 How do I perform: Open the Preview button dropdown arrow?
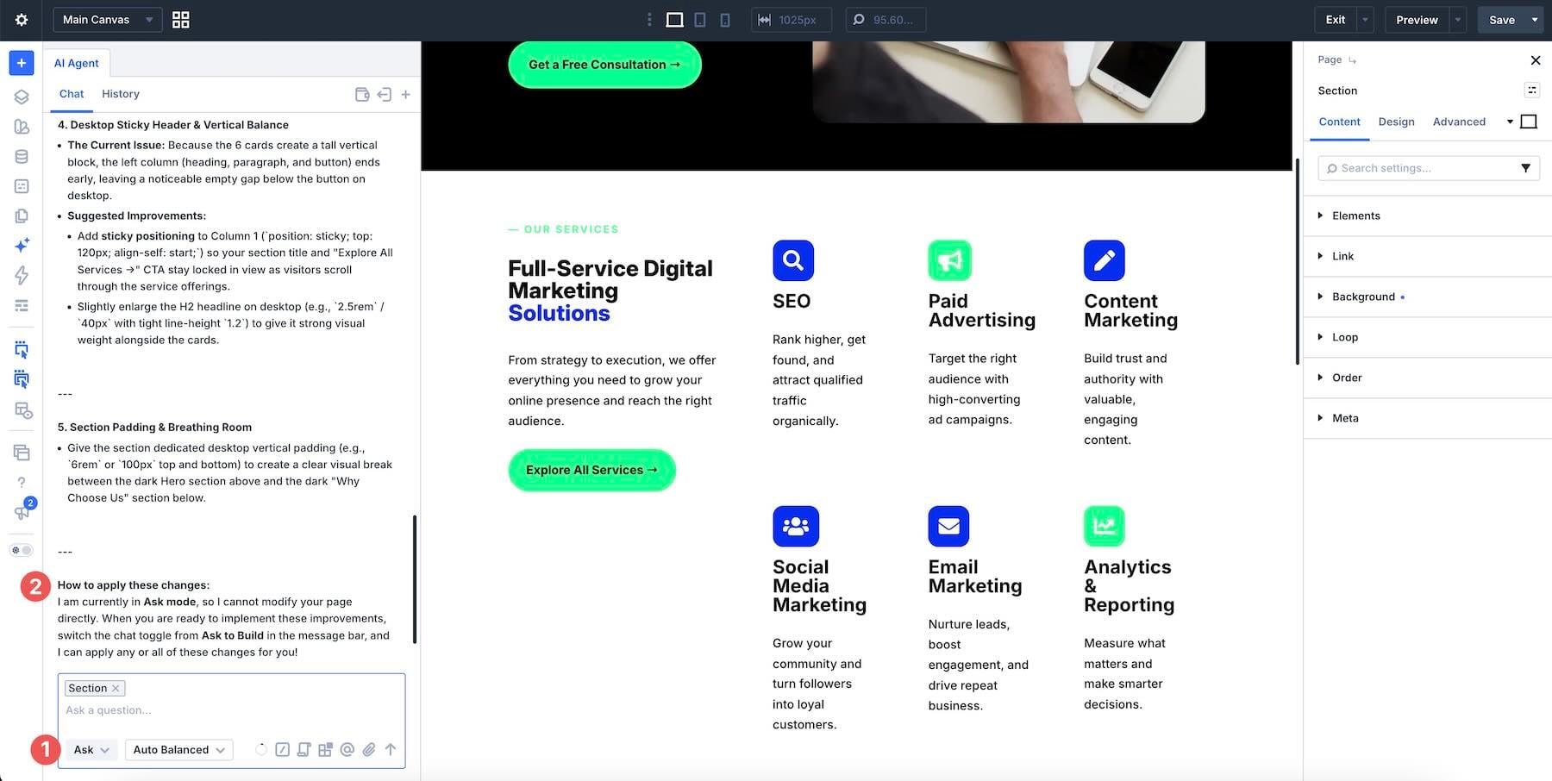point(1458,20)
